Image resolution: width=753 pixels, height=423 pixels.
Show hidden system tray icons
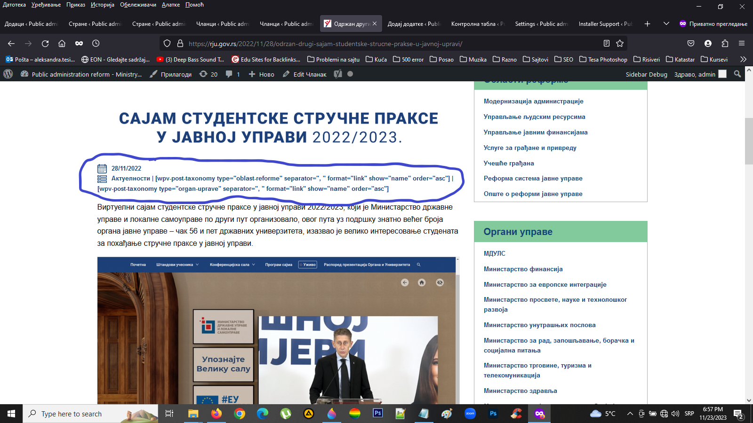pos(630,414)
